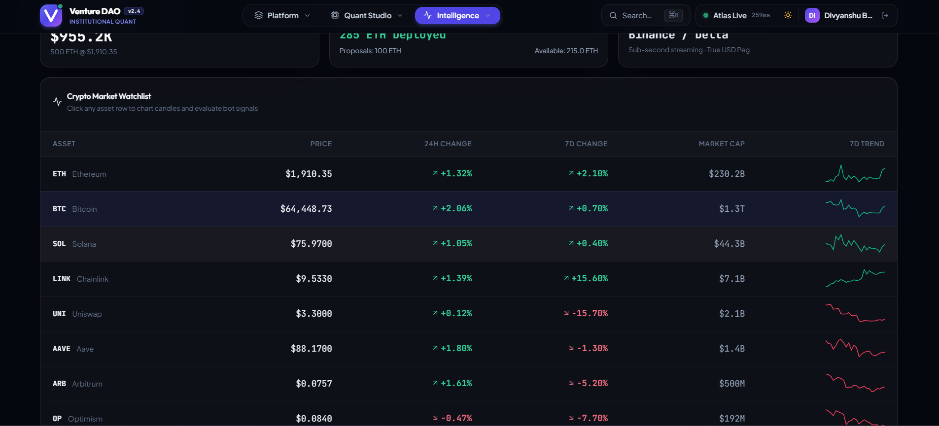Click the Platform layers icon
Screen dimensions: 939x426
tap(258, 16)
